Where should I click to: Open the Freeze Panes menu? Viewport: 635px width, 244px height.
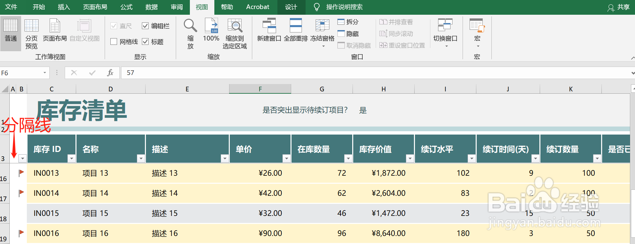point(322,33)
